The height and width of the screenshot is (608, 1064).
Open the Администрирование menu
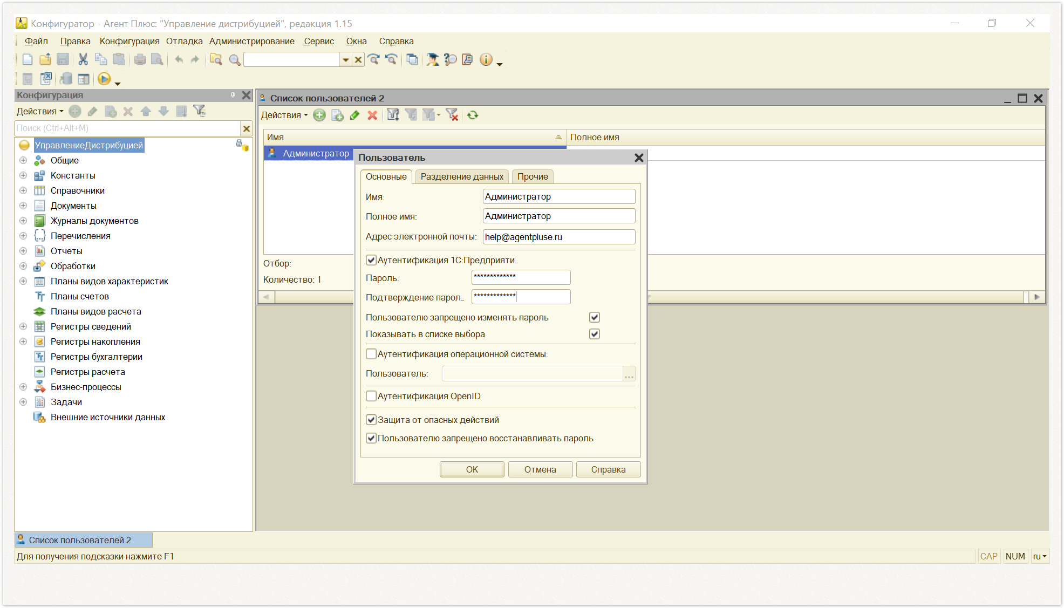(x=252, y=41)
